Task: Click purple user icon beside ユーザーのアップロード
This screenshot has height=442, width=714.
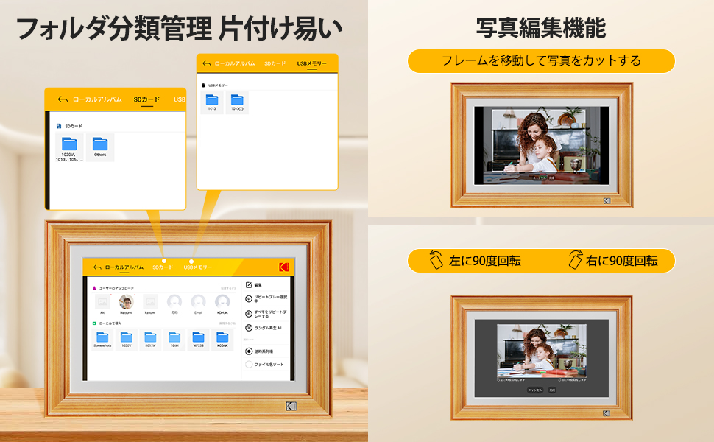Action: click(x=95, y=288)
